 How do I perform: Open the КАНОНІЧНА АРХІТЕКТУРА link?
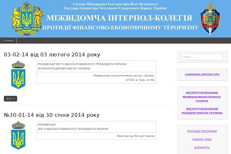tap(202, 74)
